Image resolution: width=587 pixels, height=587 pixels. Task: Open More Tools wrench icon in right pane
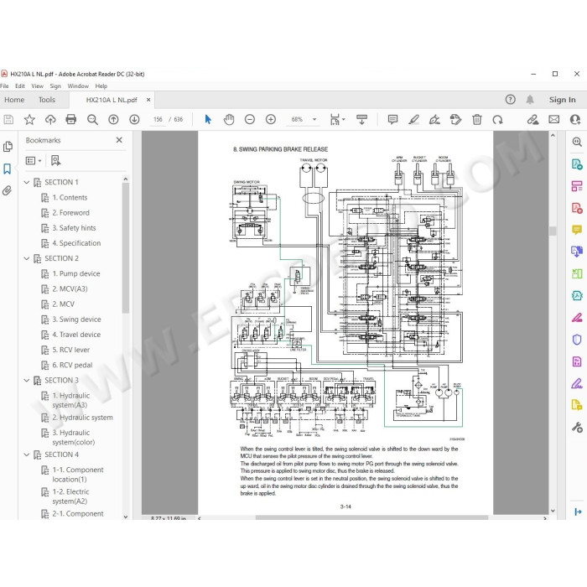pos(577,427)
